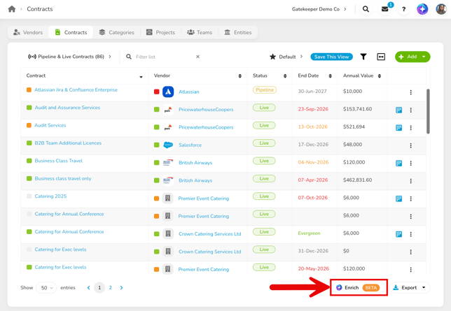Clear the filter list with X
This screenshot has width=451, height=311.
point(197,57)
